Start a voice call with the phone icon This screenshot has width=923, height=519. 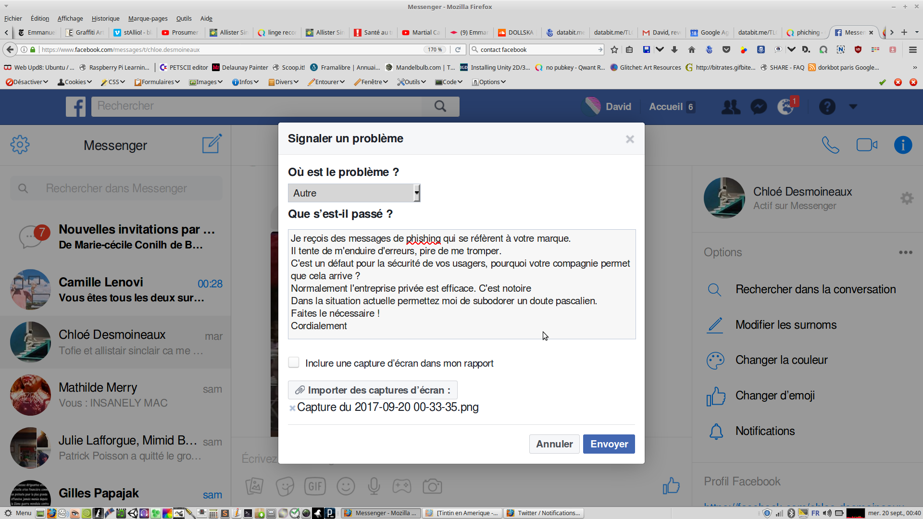[x=830, y=145]
